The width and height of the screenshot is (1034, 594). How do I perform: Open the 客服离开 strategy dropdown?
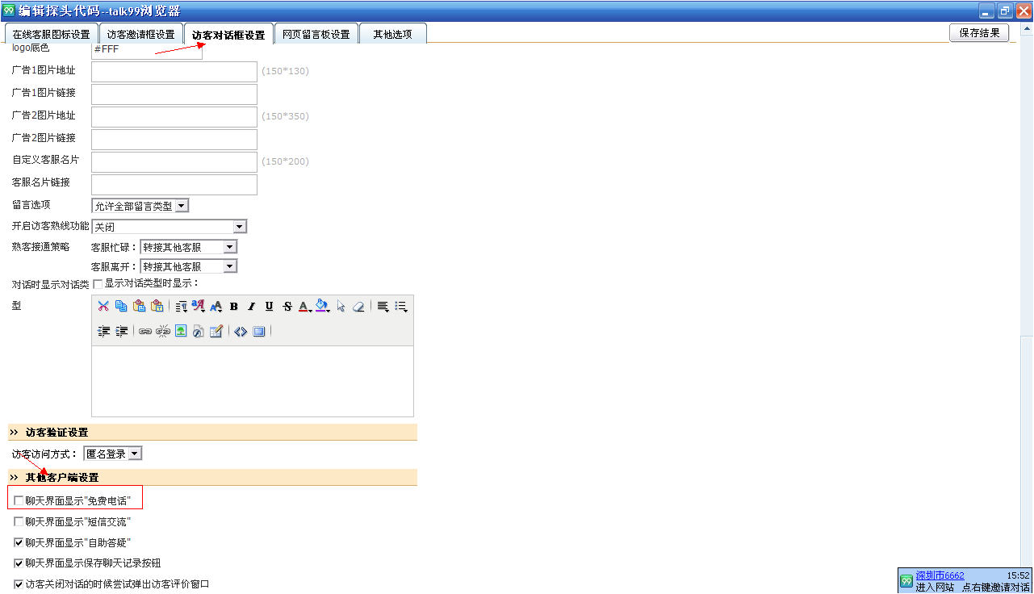point(189,266)
